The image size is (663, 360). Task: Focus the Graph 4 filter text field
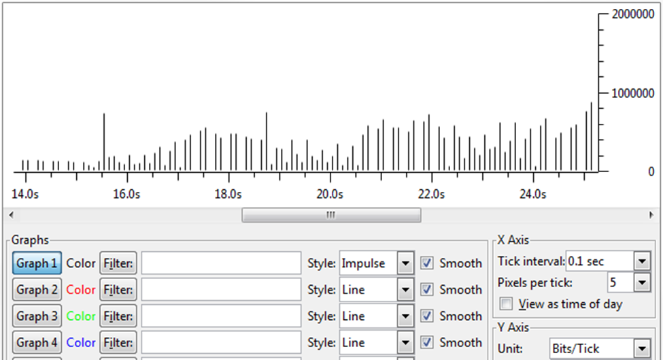[x=221, y=342]
